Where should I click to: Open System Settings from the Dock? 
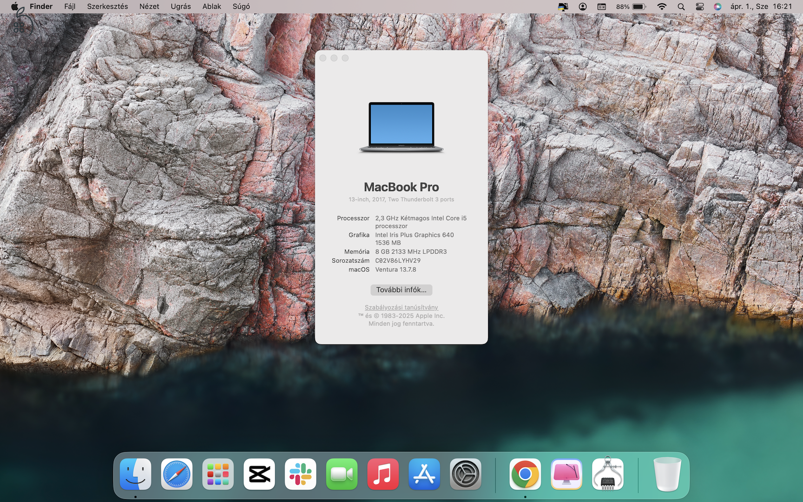click(x=465, y=474)
